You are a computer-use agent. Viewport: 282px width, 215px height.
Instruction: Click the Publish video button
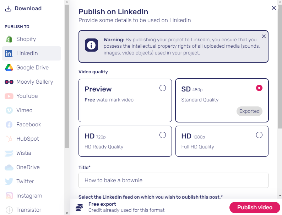click(255, 208)
